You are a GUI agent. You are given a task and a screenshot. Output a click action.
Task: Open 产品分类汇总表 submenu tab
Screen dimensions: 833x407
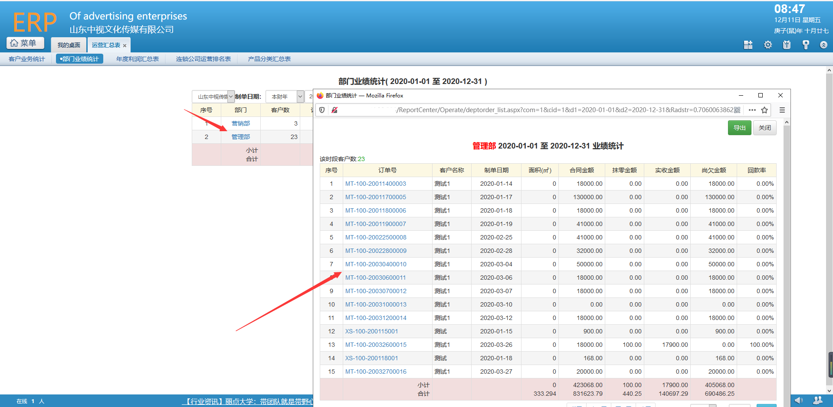pos(269,59)
